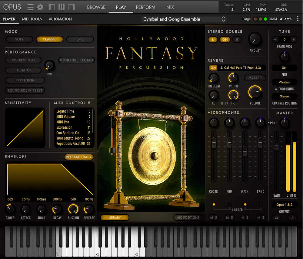The height and width of the screenshot is (259, 303).
Task: Click the RELEASE TRAILS button
Action: pyautogui.click(x=79, y=157)
